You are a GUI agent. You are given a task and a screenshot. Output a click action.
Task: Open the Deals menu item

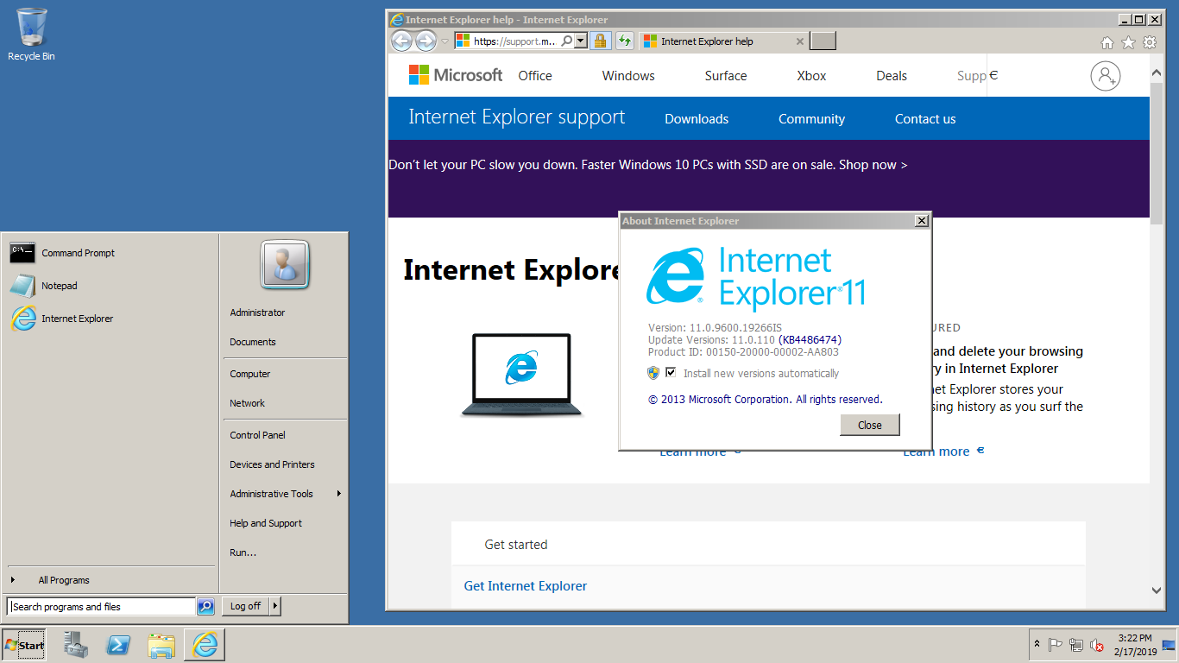point(892,76)
